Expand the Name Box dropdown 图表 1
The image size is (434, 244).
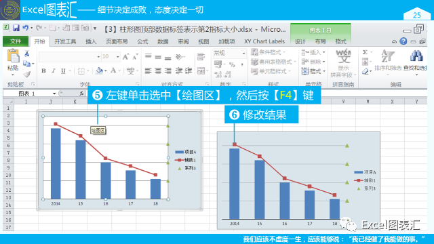(54, 94)
